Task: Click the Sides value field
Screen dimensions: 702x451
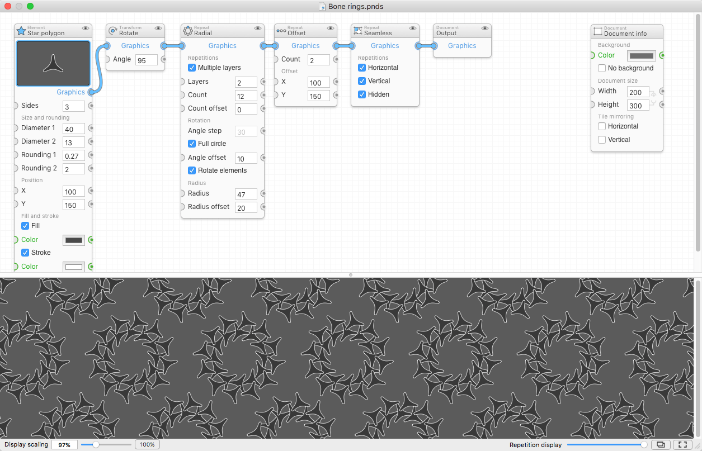Action: 74,106
